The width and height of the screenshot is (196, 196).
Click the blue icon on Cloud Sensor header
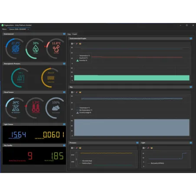[64, 92]
